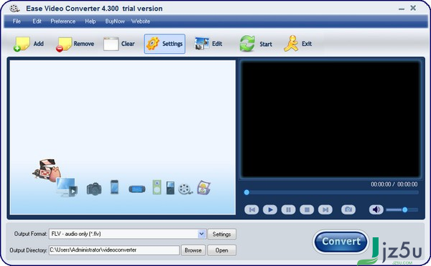Click the PSP handheld console icon
The height and width of the screenshot is (266, 431).
tap(137, 189)
